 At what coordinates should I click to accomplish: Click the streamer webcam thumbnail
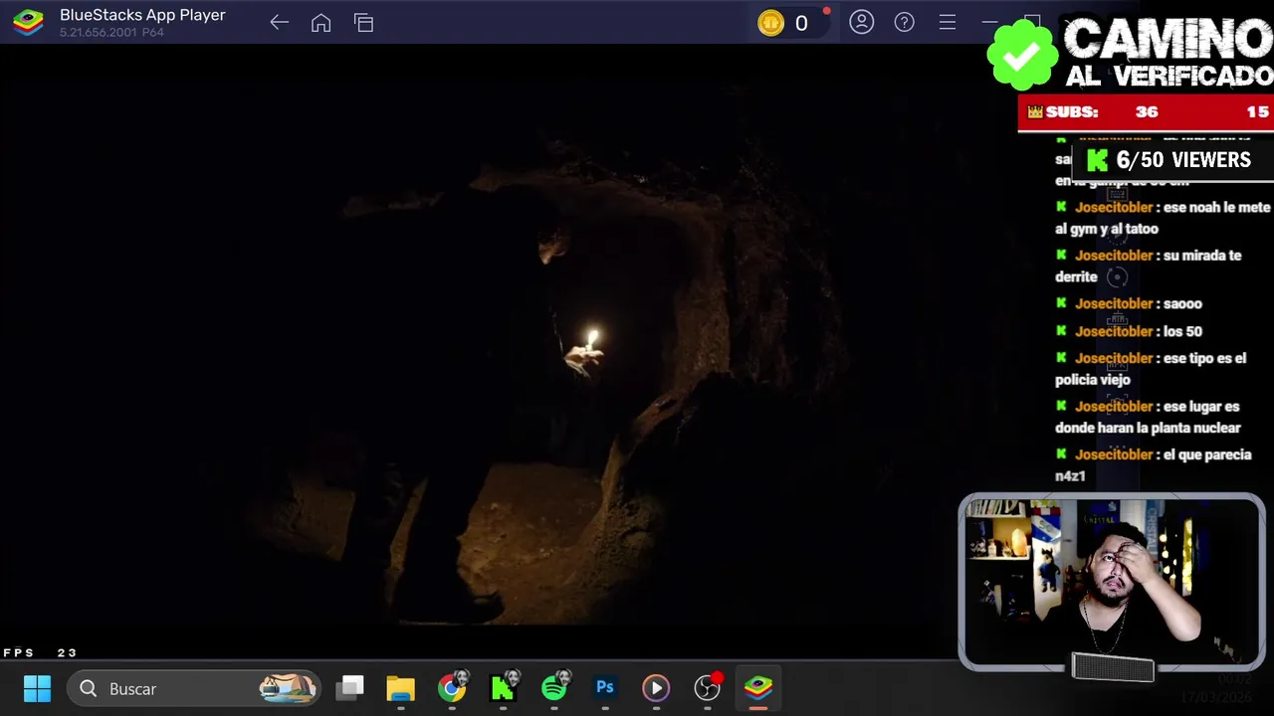[x=1112, y=582]
